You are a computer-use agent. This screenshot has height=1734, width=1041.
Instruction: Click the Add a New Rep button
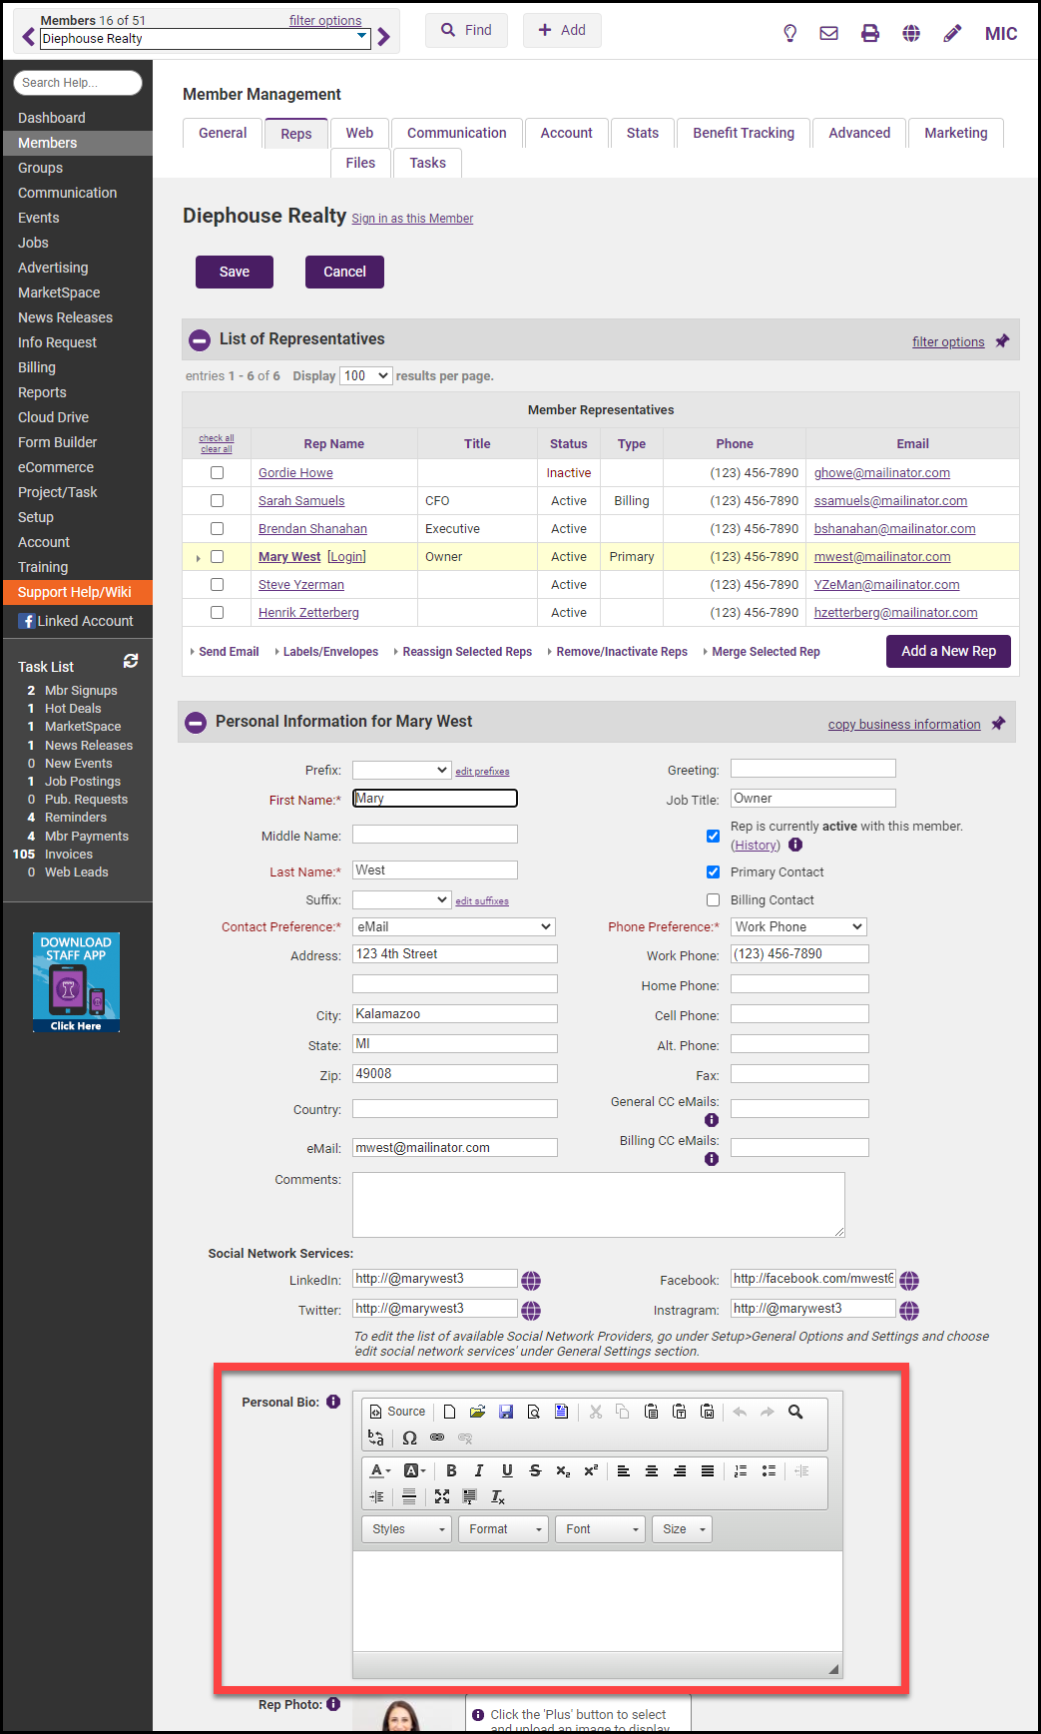[x=948, y=651]
